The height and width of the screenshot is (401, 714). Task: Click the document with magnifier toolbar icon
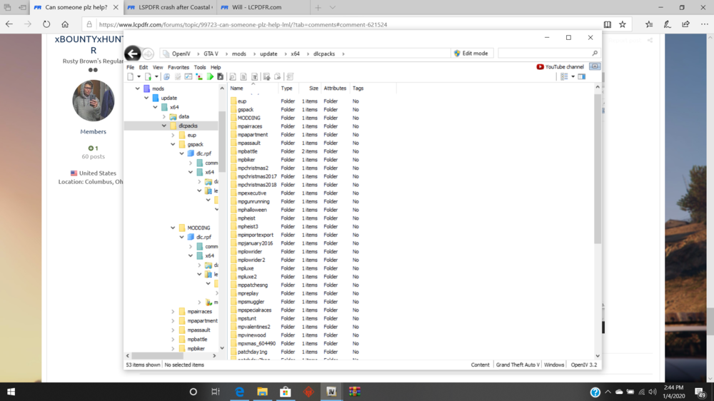232,76
